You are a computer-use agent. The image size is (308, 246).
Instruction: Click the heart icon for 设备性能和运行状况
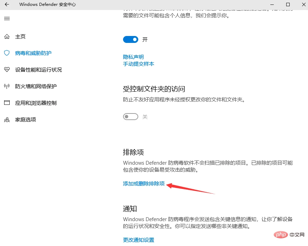click(x=7, y=70)
